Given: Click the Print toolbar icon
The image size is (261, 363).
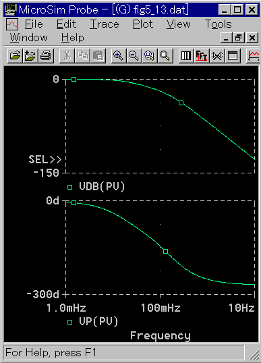Looking at the screenshot, I should click(x=46, y=56).
